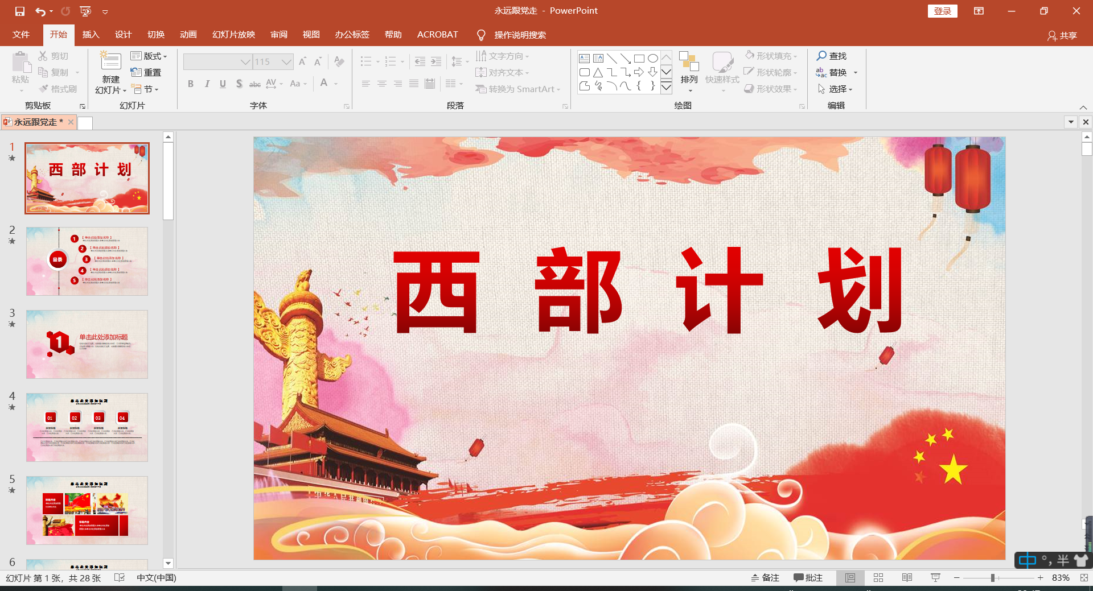Click the Login button in title bar
Screen dimensions: 1093x591
coord(942,11)
